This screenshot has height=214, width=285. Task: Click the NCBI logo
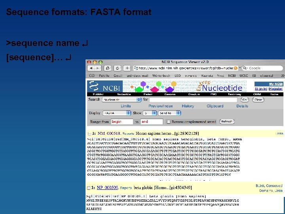pos(105,86)
